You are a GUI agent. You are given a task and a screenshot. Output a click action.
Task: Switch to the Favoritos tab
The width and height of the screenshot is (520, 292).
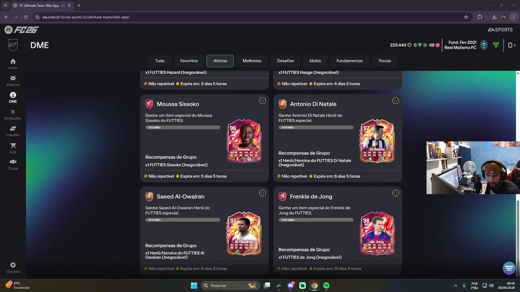(x=189, y=61)
